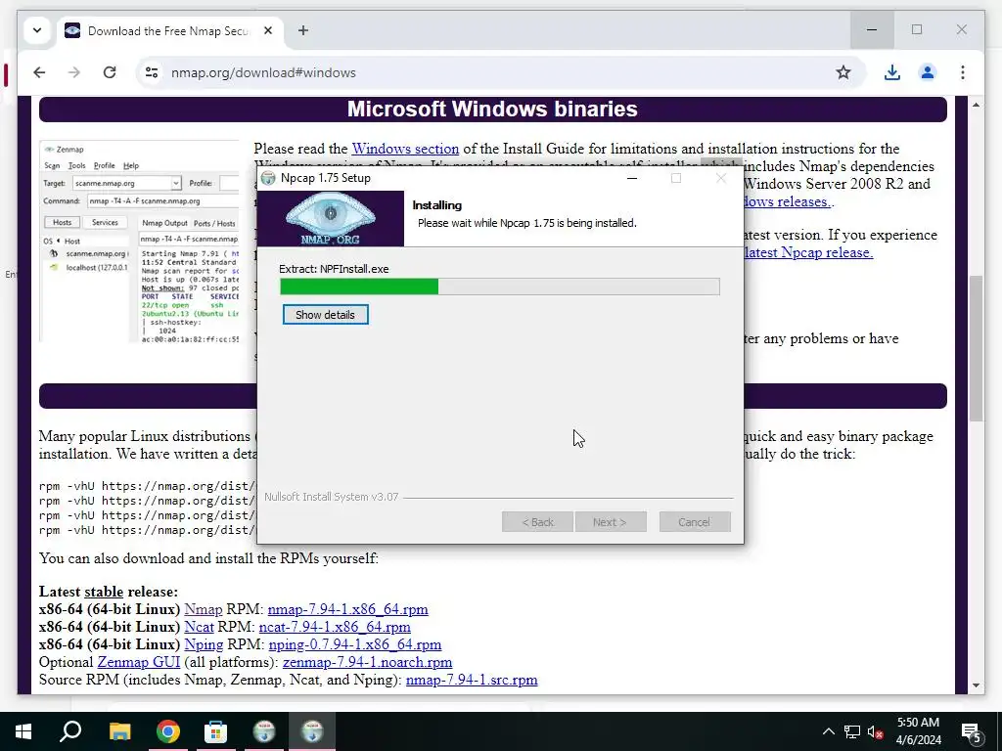Follow the Nmap RPM name link
The width and height of the screenshot is (1002, 751).
(x=204, y=609)
